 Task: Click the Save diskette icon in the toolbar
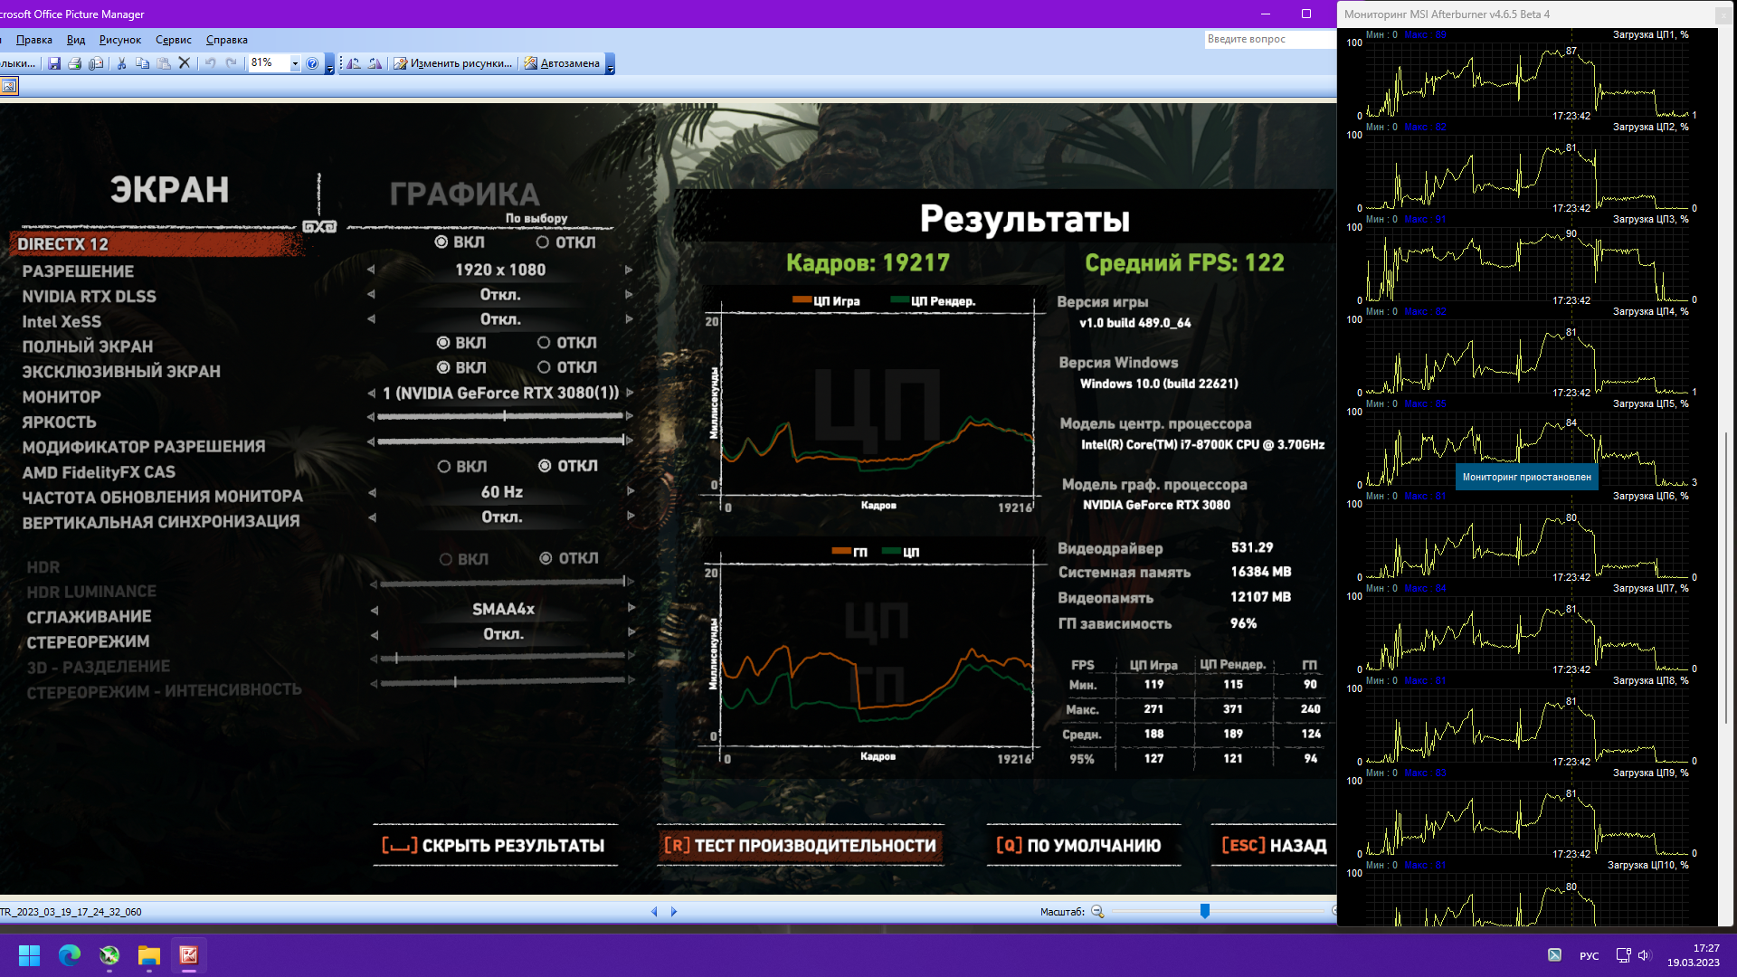(54, 63)
